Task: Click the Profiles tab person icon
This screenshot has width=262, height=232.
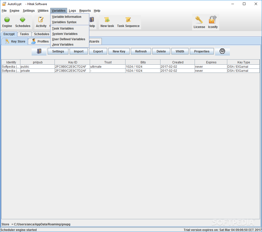Action: coord(33,41)
